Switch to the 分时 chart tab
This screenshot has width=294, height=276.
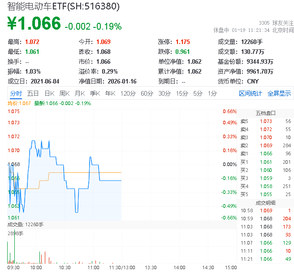click(x=16, y=93)
